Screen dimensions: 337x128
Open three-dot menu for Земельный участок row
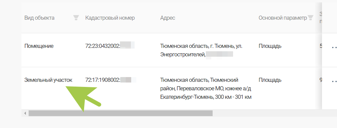tap(334, 81)
